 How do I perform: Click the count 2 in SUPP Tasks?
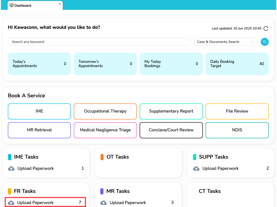pyautogui.click(x=268, y=168)
